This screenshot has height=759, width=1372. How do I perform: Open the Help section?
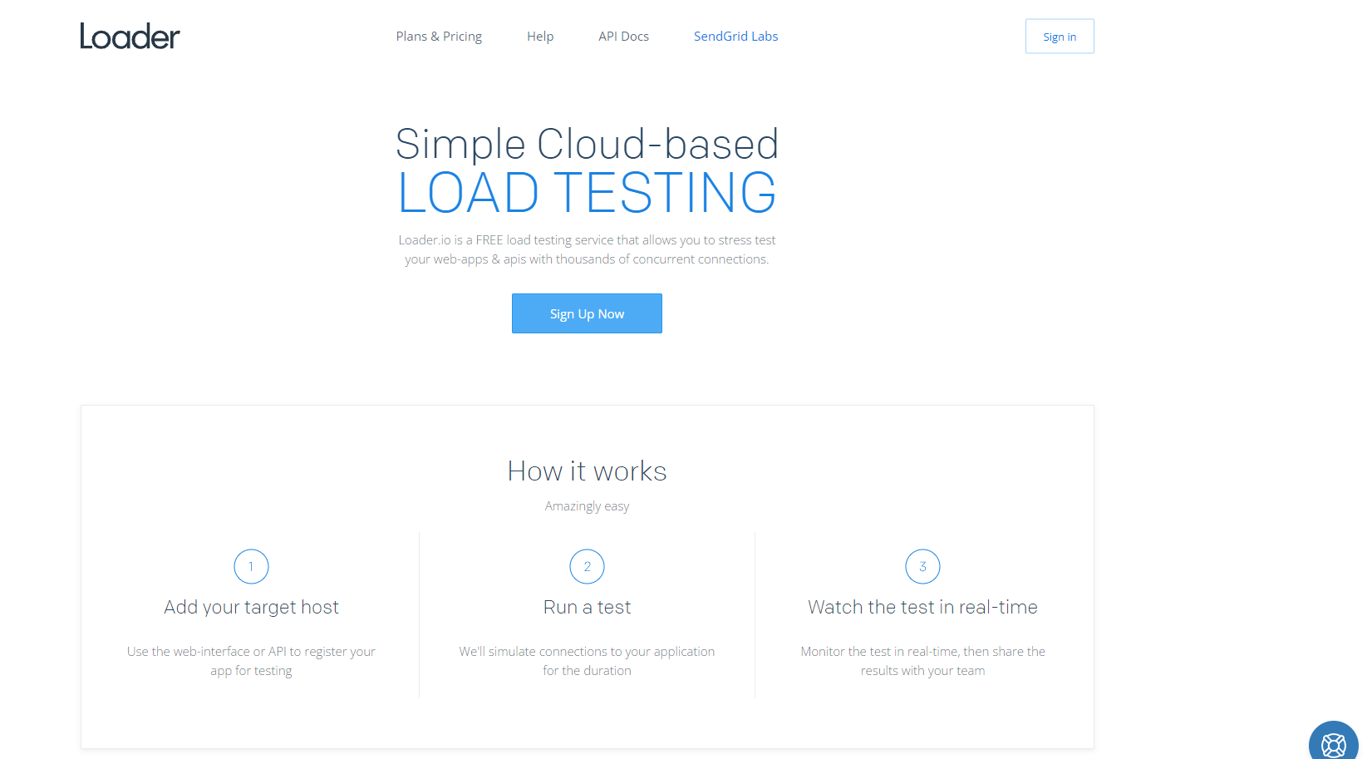click(540, 36)
